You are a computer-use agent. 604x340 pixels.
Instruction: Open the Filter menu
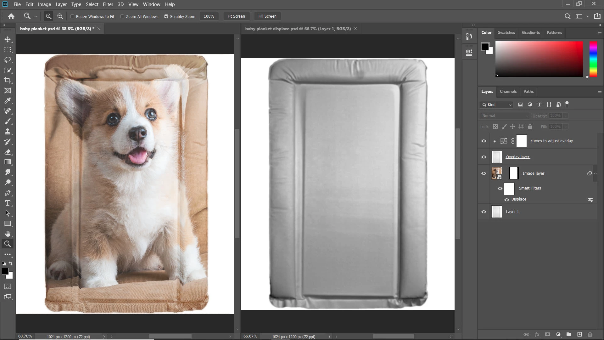(108, 4)
